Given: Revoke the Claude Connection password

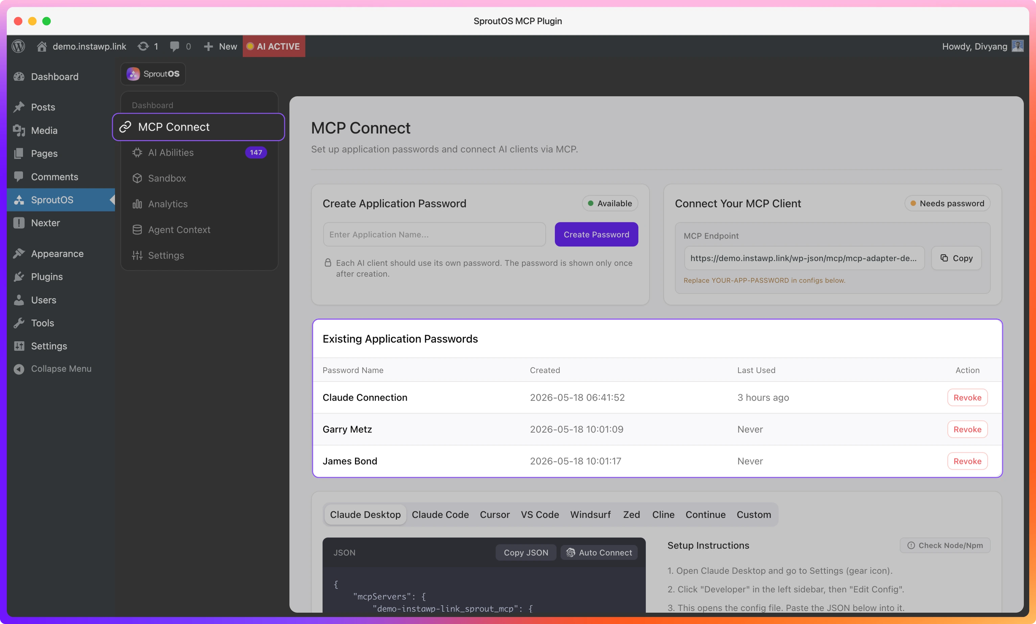Looking at the screenshot, I should tap(967, 398).
